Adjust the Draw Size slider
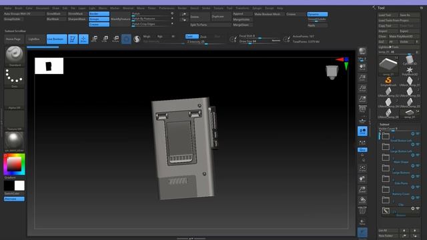Image resolution: width=427 pixels, height=240 pixels. [x=260, y=41]
